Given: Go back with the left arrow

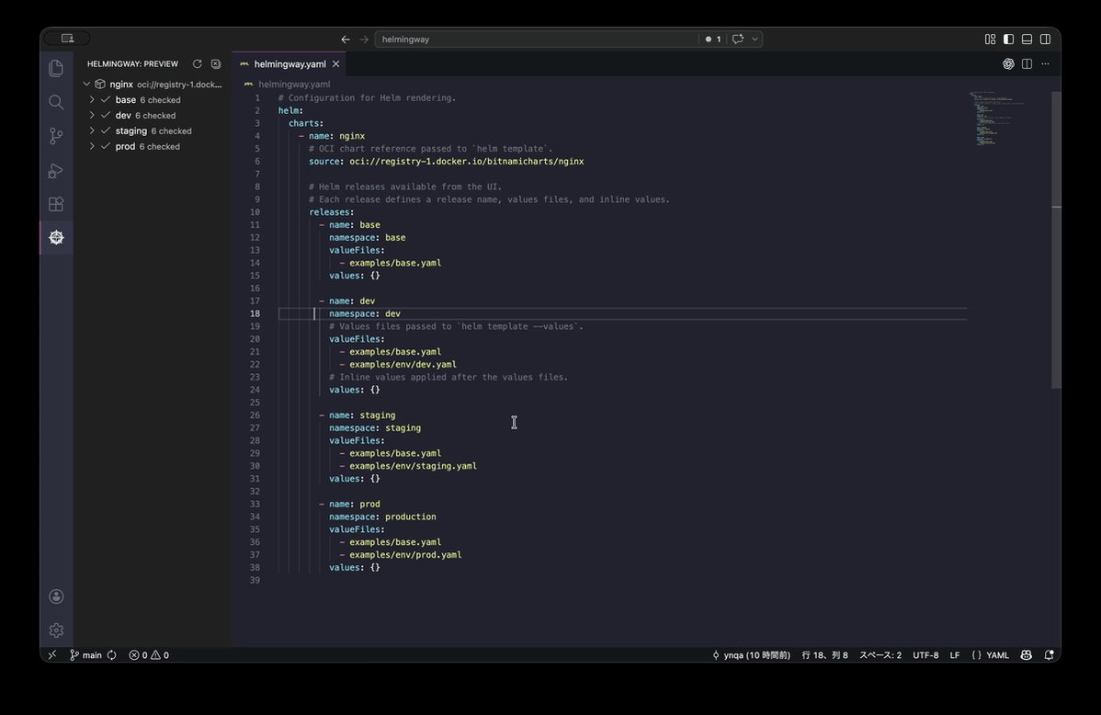Looking at the screenshot, I should [346, 40].
